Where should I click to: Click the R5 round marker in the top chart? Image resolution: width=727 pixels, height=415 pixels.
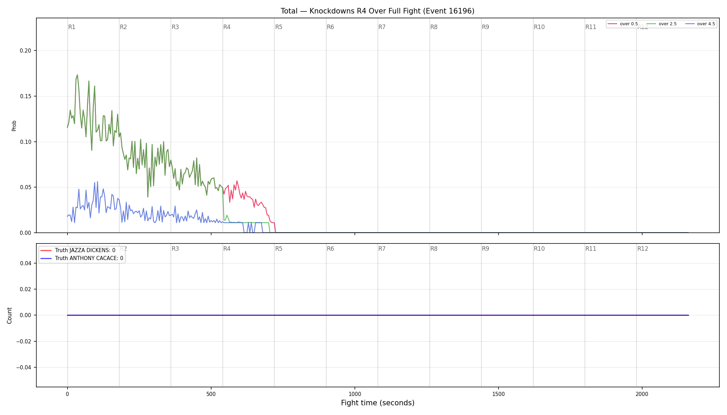click(279, 27)
